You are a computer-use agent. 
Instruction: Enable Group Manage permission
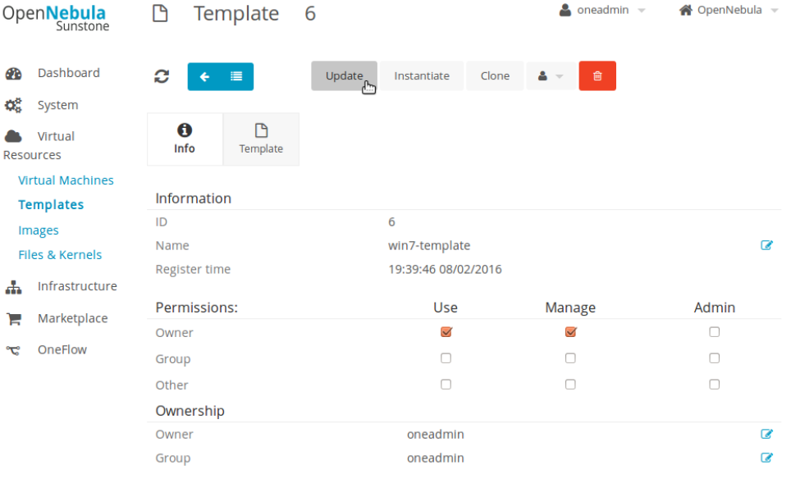pos(570,358)
